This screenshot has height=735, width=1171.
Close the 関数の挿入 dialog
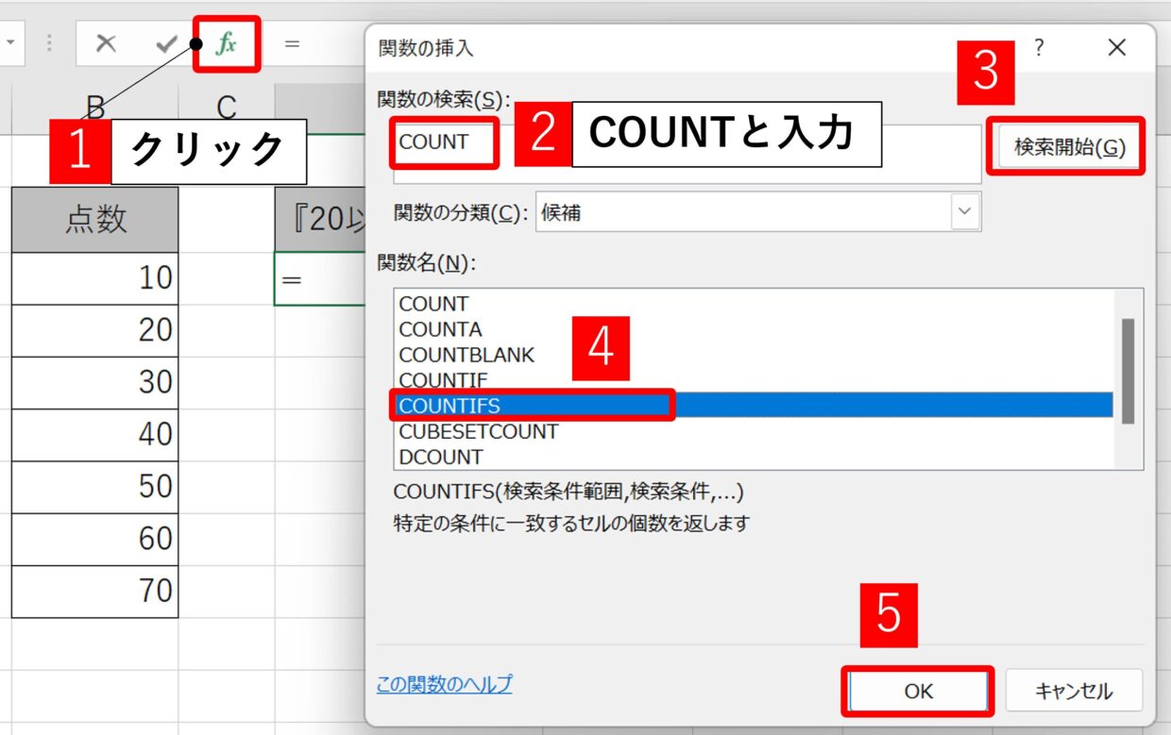click(x=1116, y=48)
